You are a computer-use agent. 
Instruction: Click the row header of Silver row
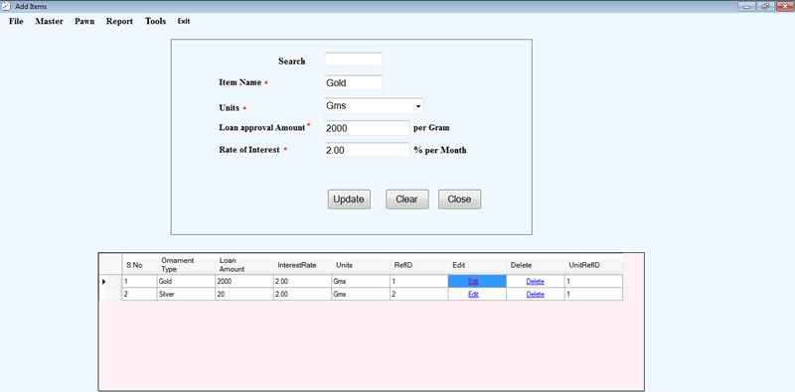tap(110, 294)
